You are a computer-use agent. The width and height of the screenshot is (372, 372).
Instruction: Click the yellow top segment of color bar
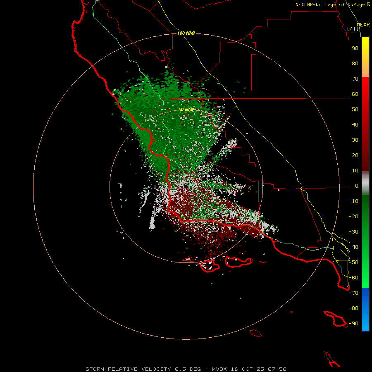point(365,57)
